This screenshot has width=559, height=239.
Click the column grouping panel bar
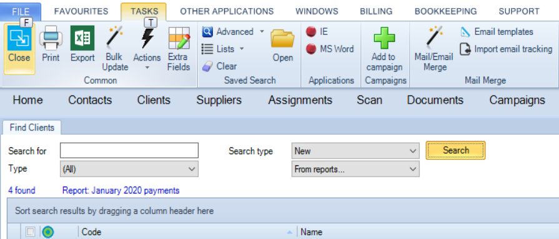(x=283, y=211)
